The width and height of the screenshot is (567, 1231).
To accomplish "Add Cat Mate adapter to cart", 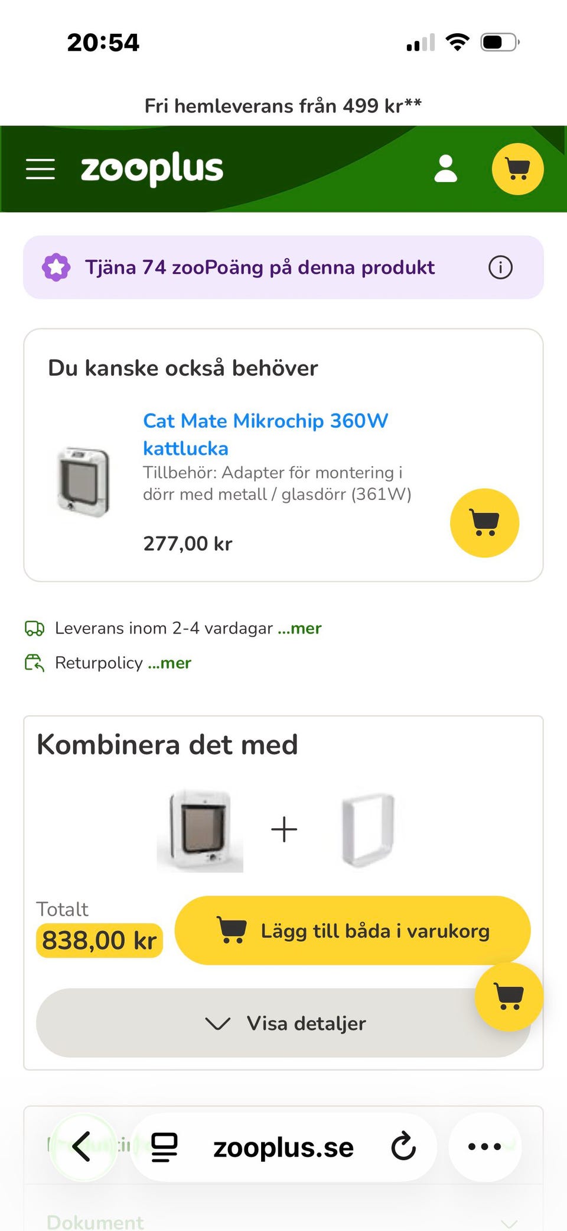I will pyautogui.click(x=484, y=523).
